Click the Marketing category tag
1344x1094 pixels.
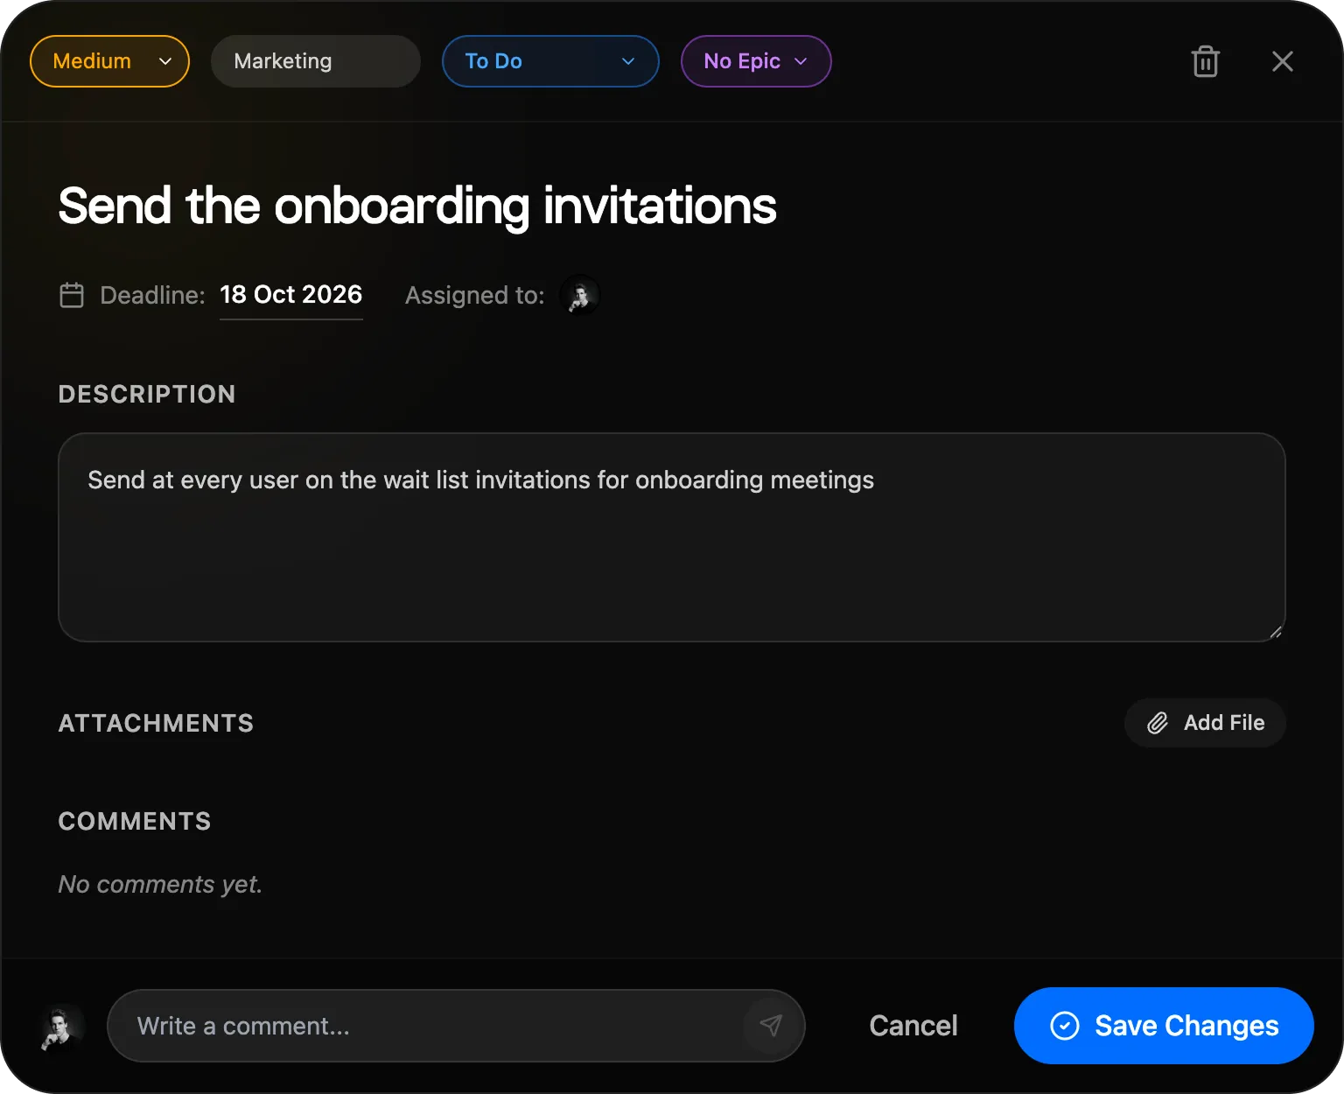coord(316,61)
